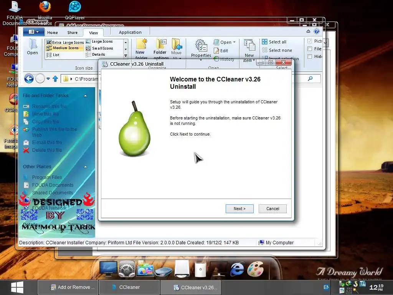Open Internet Explorer from the dock
Image resolution: width=393 pixels, height=295 pixels.
click(237, 269)
